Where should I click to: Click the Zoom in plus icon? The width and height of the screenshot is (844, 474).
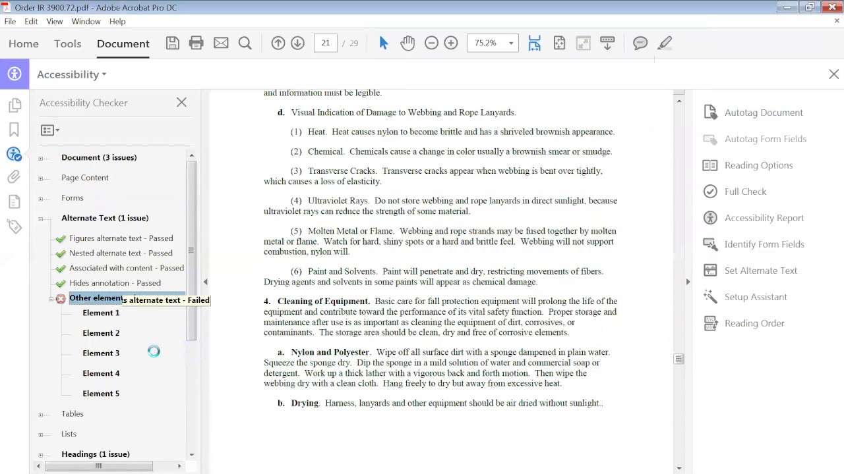(x=451, y=43)
